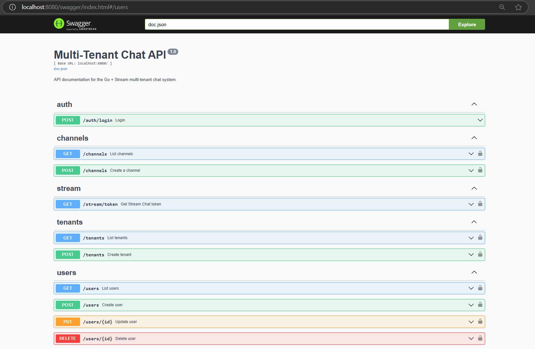The height and width of the screenshot is (349, 535).
Task: Open the doc.json link under title
Action: coord(61,69)
